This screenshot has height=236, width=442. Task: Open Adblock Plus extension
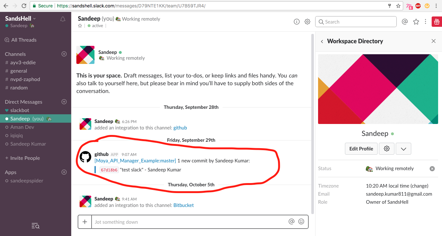(x=418, y=5)
